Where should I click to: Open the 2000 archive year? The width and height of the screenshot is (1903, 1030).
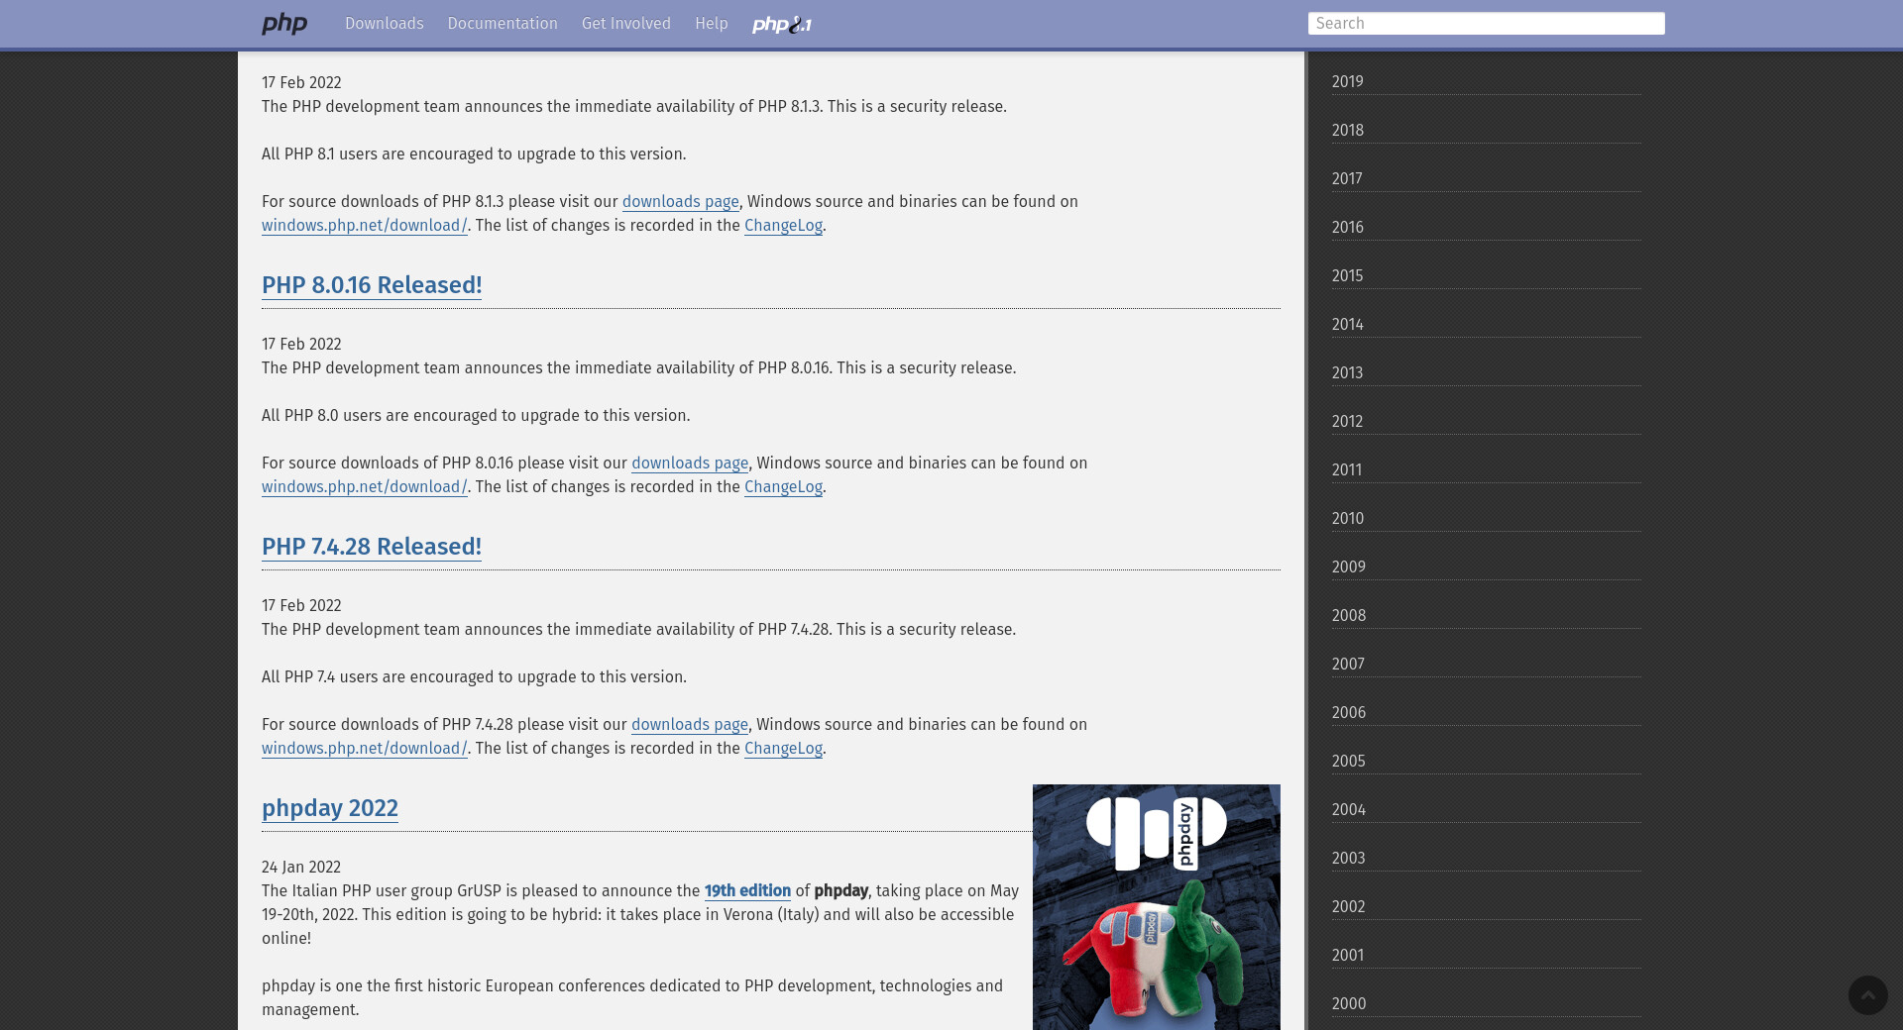pyautogui.click(x=1348, y=1004)
